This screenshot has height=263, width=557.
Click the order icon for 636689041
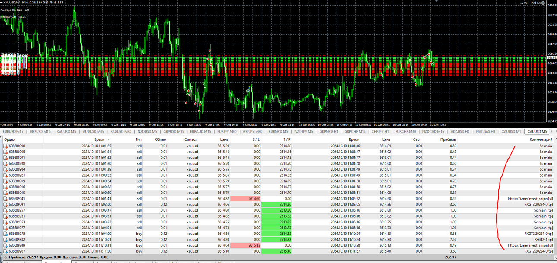(6, 199)
